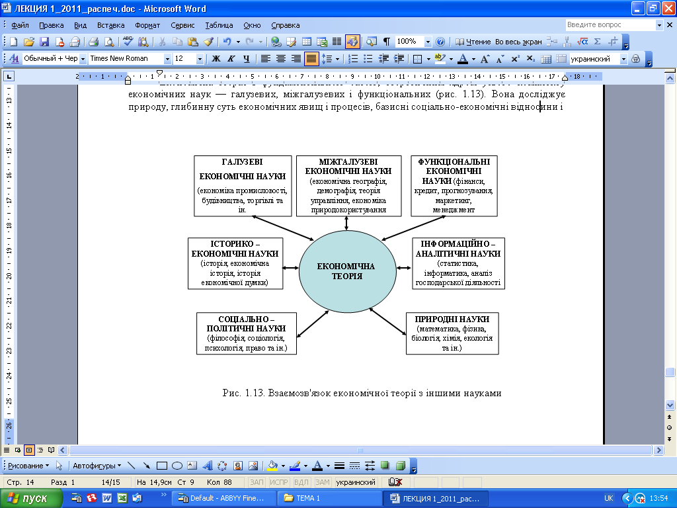Select the Rectangle drawing tool
This screenshot has width=677, height=508.
(162, 466)
